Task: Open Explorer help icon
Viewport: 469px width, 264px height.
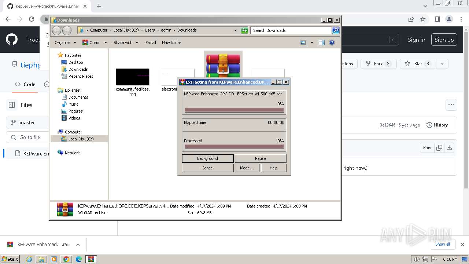Action: pos(332,43)
